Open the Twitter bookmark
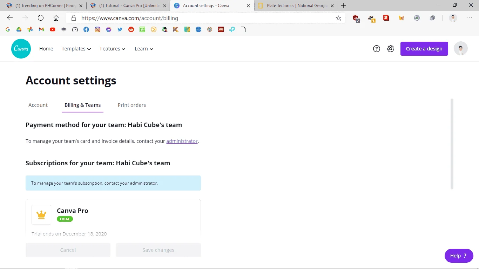479x269 pixels. tap(120, 30)
